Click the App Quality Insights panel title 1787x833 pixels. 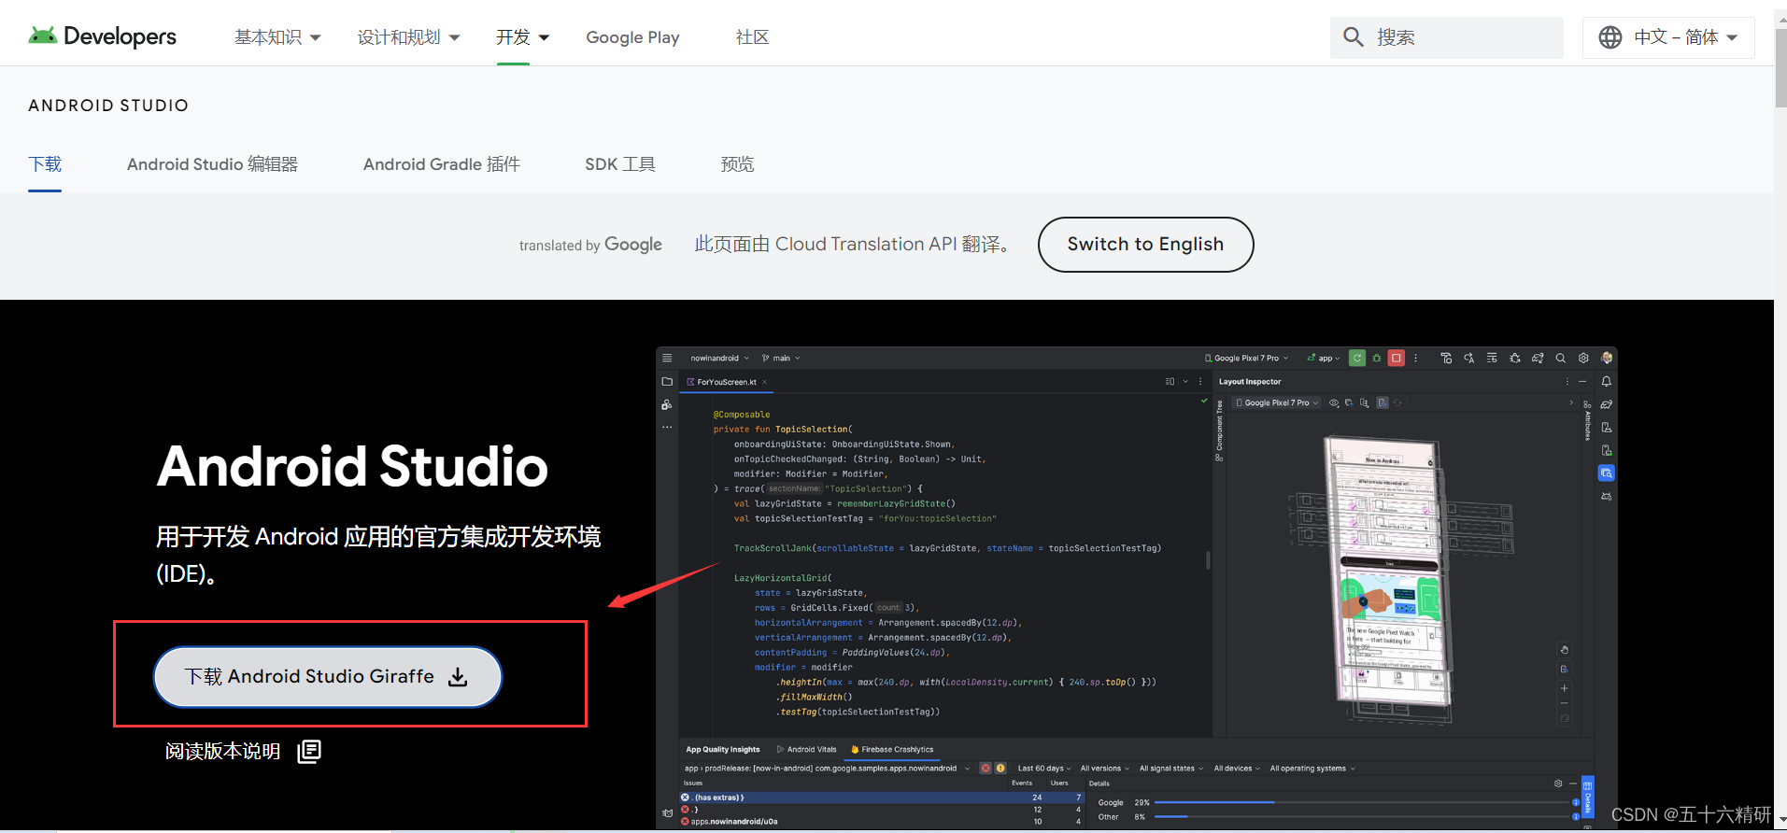tap(723, 749)
